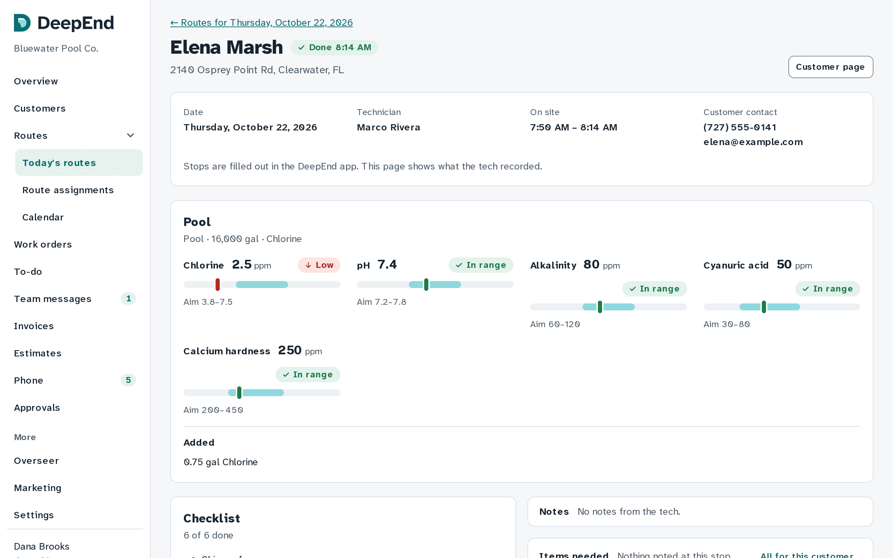893x558 pixels.
Task: Open the Customer page button
Action: [x=830, y=67]
